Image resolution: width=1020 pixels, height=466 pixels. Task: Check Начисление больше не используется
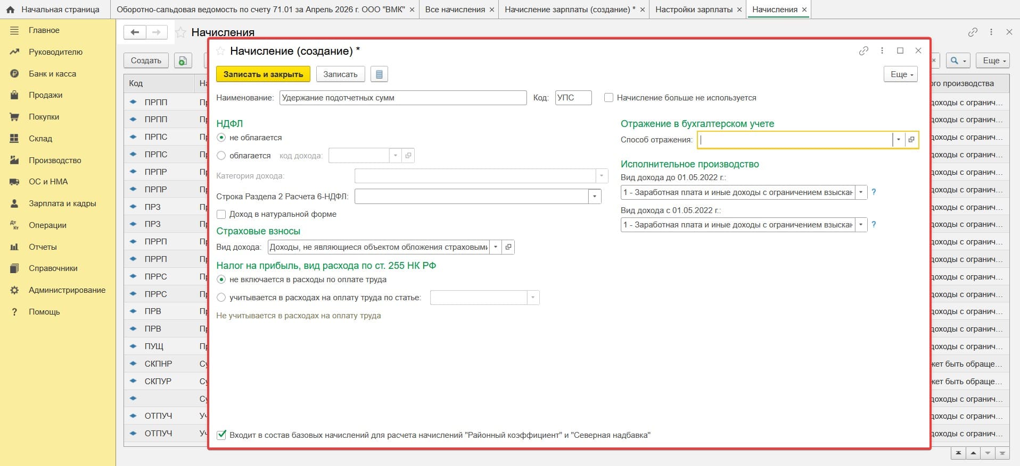click(x=608, y=98)
